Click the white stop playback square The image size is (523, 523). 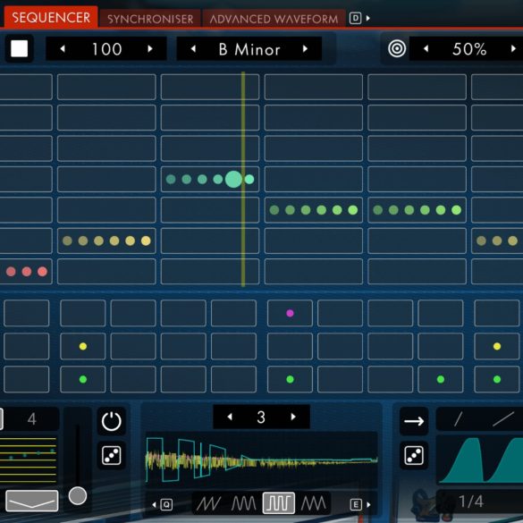19,48
